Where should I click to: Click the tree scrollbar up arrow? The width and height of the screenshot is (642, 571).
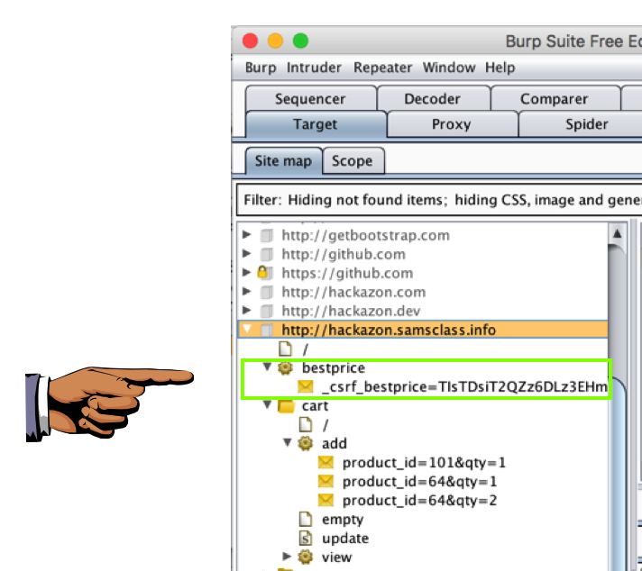[x=618, y=234]
